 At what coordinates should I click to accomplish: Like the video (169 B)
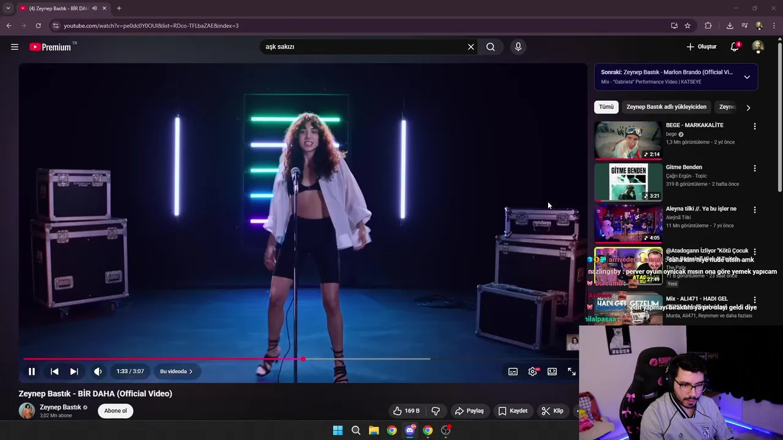click(x=406, y=411)
